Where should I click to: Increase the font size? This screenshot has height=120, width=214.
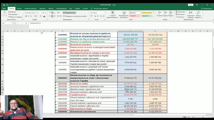(x=43, y=13)
